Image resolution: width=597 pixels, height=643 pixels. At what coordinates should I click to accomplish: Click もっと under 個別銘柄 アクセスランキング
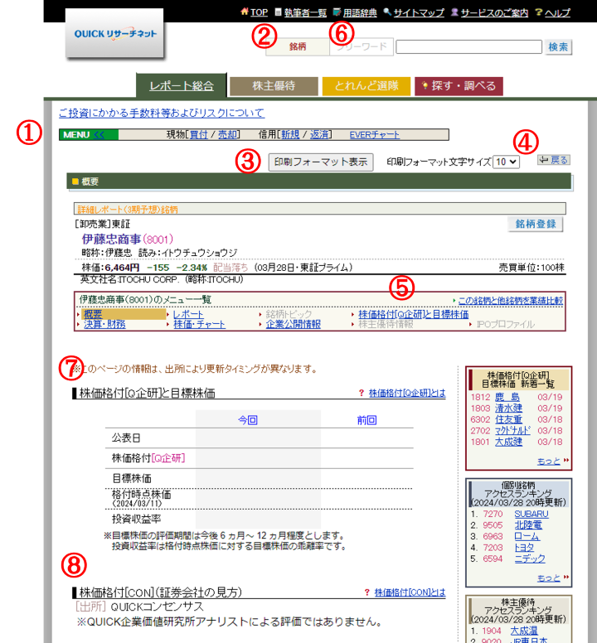pyautogui.click(x=549, y=578)
